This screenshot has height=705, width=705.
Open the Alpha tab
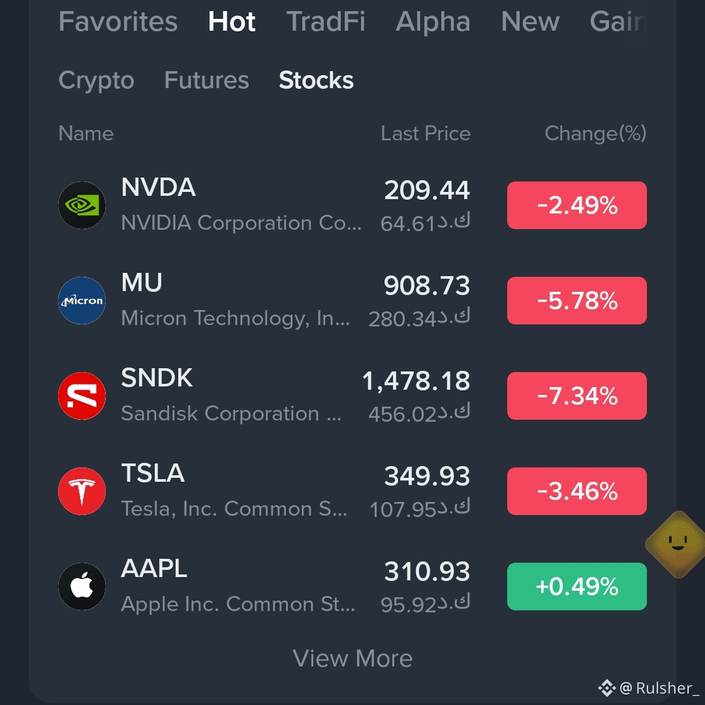433,21
